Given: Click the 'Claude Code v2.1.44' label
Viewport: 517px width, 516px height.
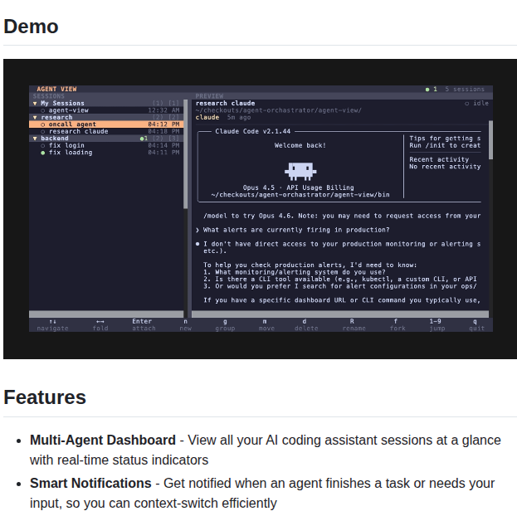Looking at the screenshot, I should (x=253, y=131).
